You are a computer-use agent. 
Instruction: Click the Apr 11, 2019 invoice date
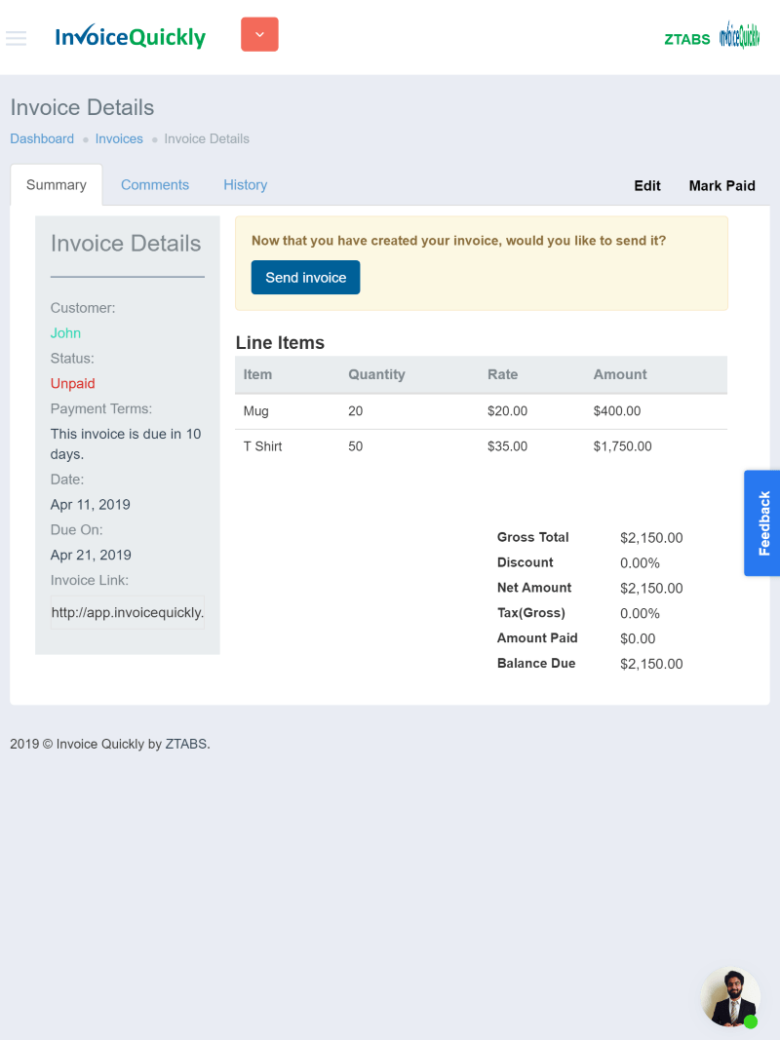coord(91,505)
